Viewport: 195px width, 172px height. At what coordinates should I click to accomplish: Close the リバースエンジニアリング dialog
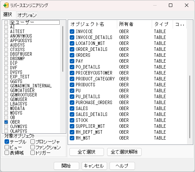click(x=187, y=5)
